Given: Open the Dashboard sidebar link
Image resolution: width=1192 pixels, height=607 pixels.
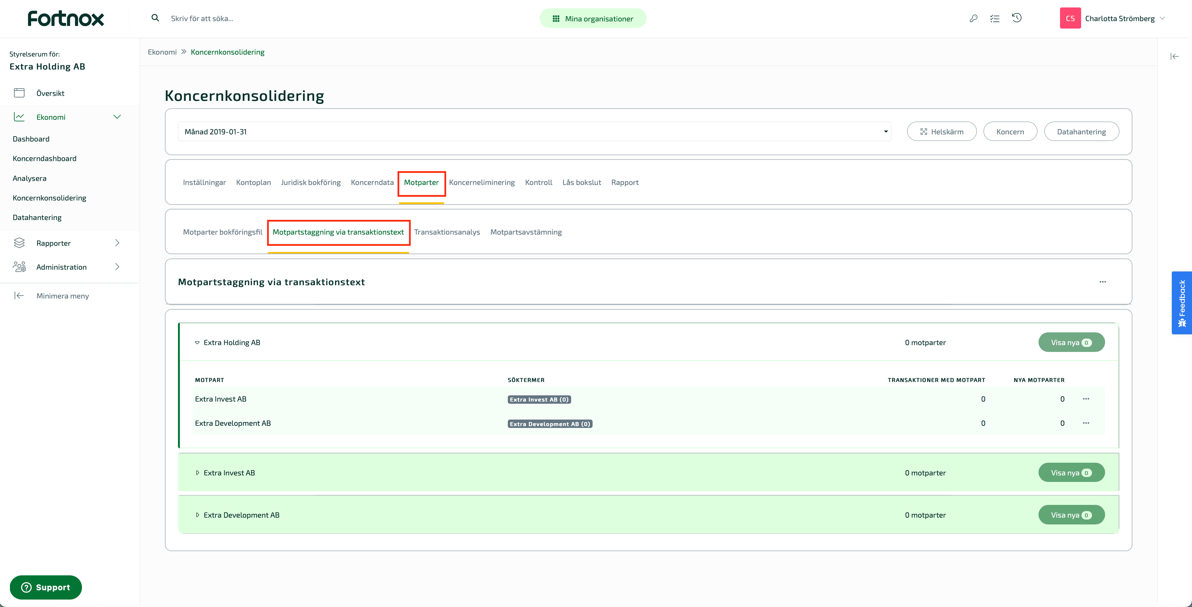Looking at the screenshot, I should pyautogui.click(x=31, y=139).
